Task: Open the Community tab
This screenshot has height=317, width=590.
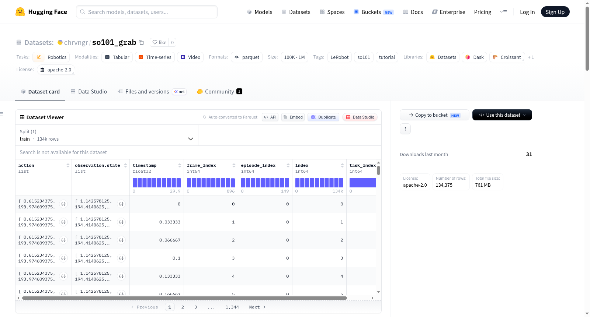Action: [x=219, y=92]
